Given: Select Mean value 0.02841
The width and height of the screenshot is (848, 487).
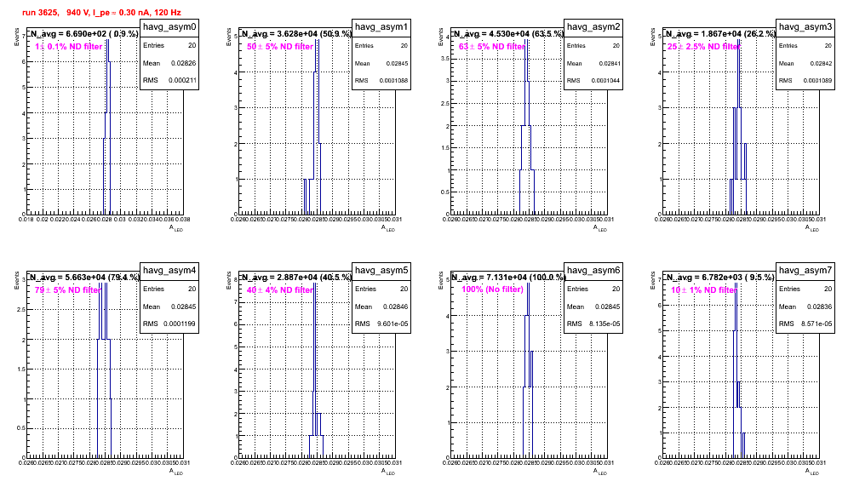Looking at the screenshot, I should tap(610, 63).
